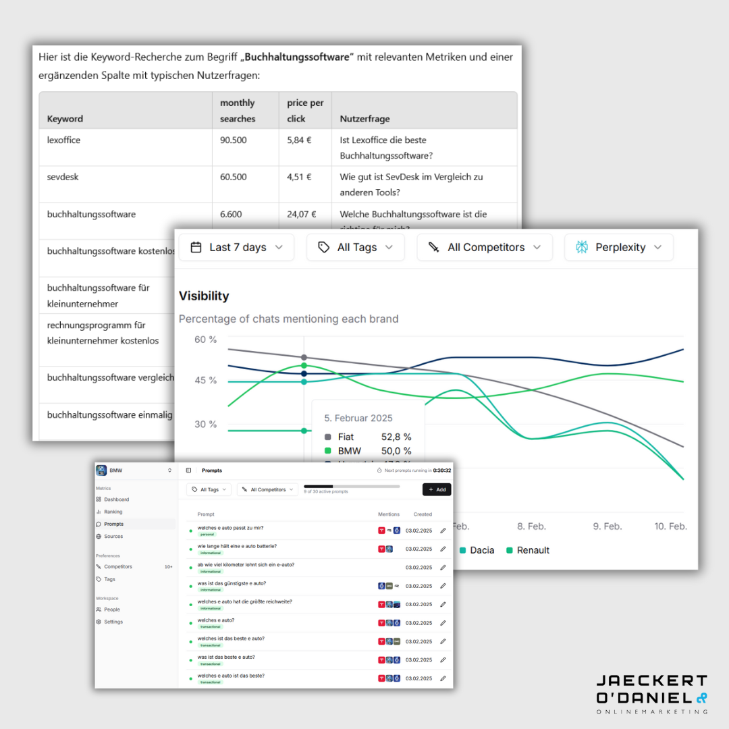Select Prompts in the sidebar
Screen dimensions: 729x729
click(135, 524)
